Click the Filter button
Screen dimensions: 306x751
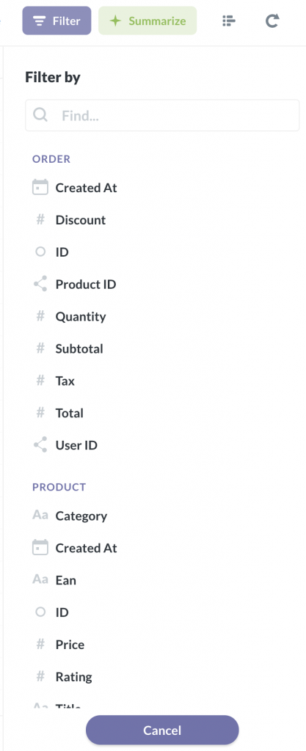(x=57, y=21)
